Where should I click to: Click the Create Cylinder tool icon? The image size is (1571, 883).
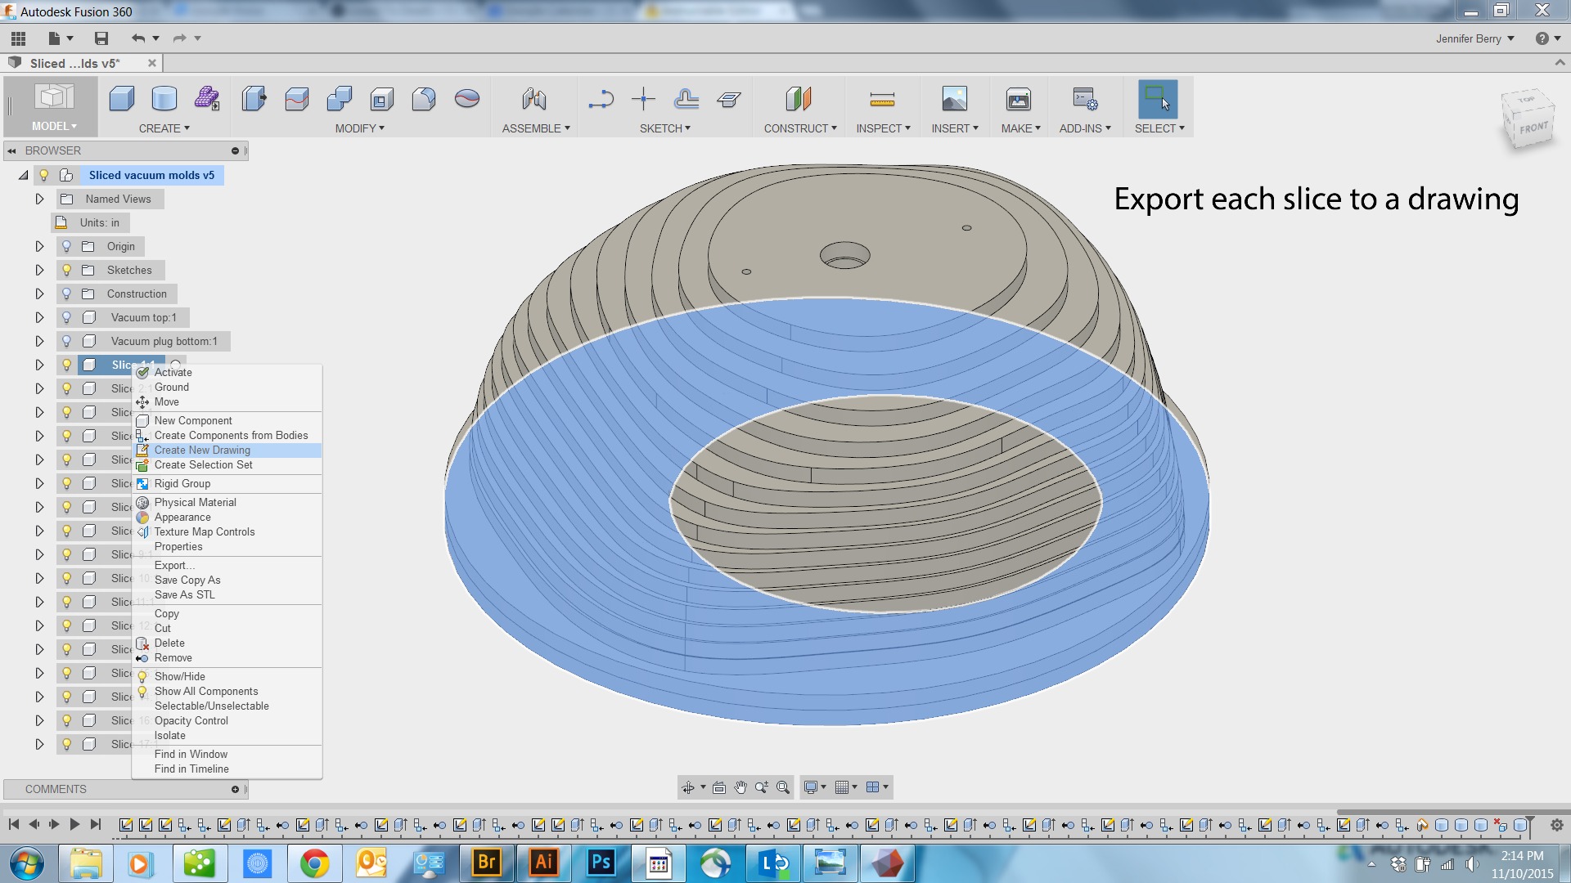164,99
